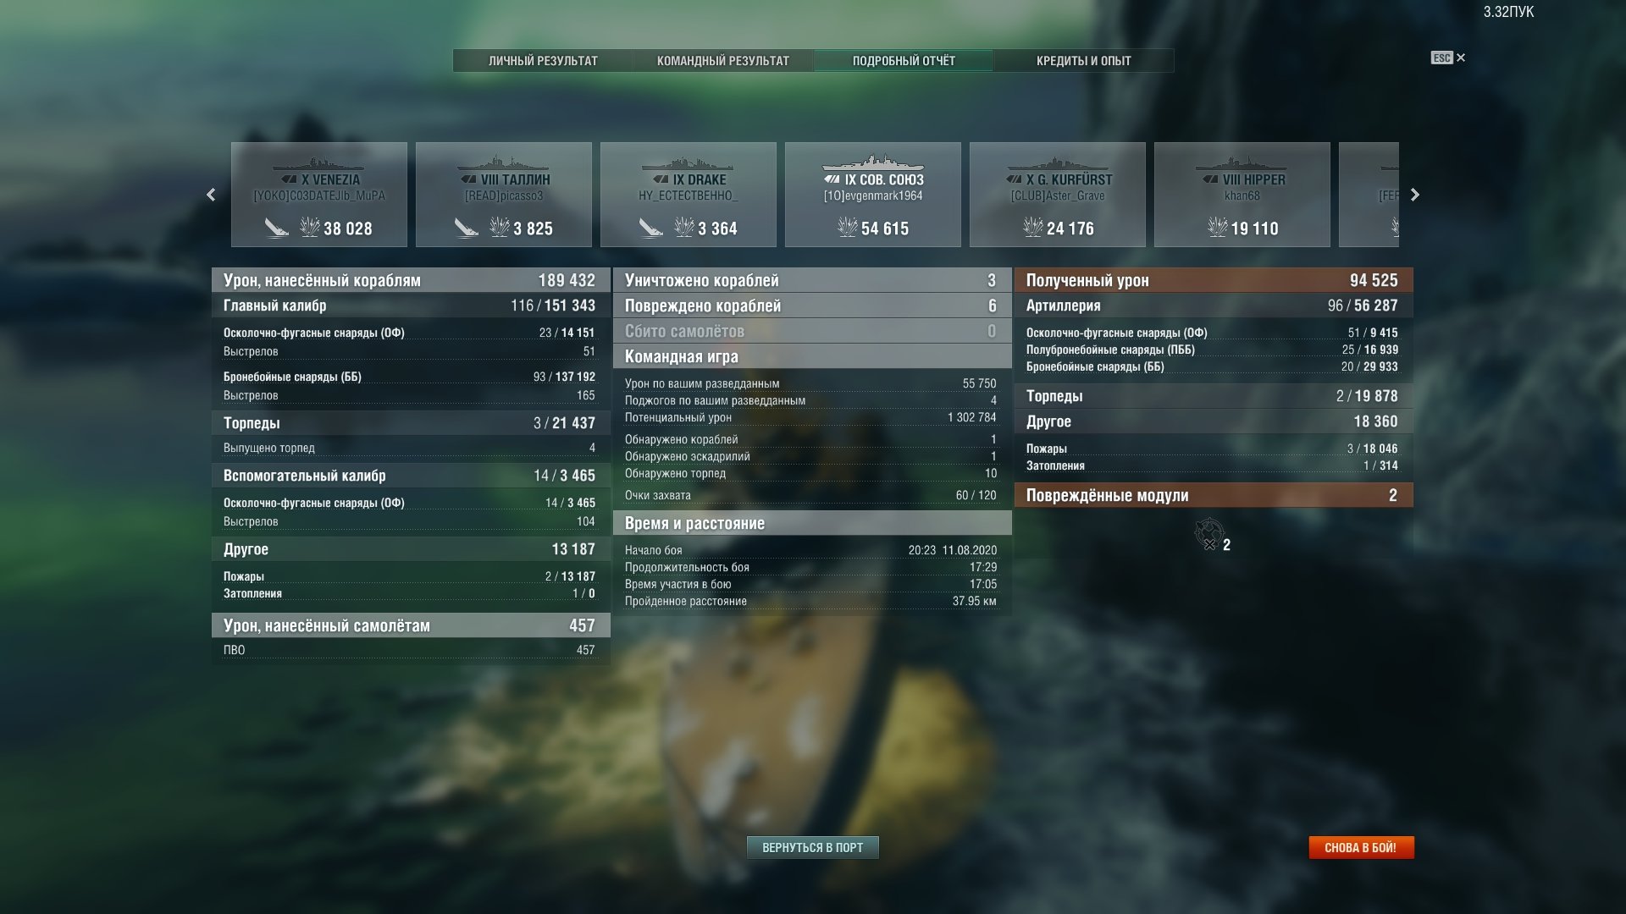
Task: Click the damage icon on the VIII Таллин card
Action: click(500, 227)
